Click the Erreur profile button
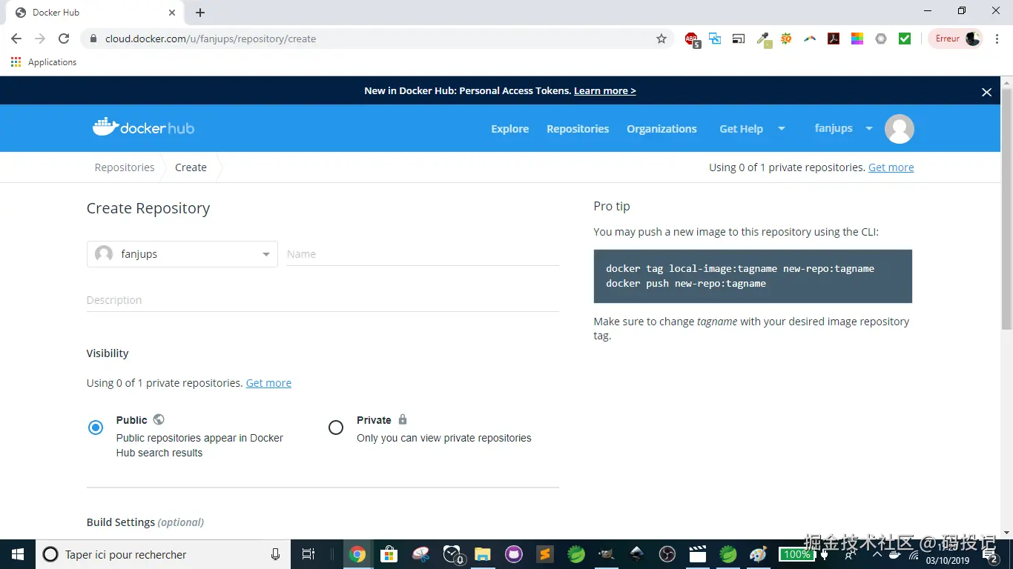 click(957, 39)
